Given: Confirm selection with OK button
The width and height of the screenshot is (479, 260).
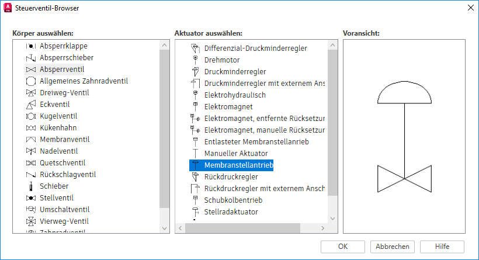Looking at the screenshot, I should coord(343,247).
